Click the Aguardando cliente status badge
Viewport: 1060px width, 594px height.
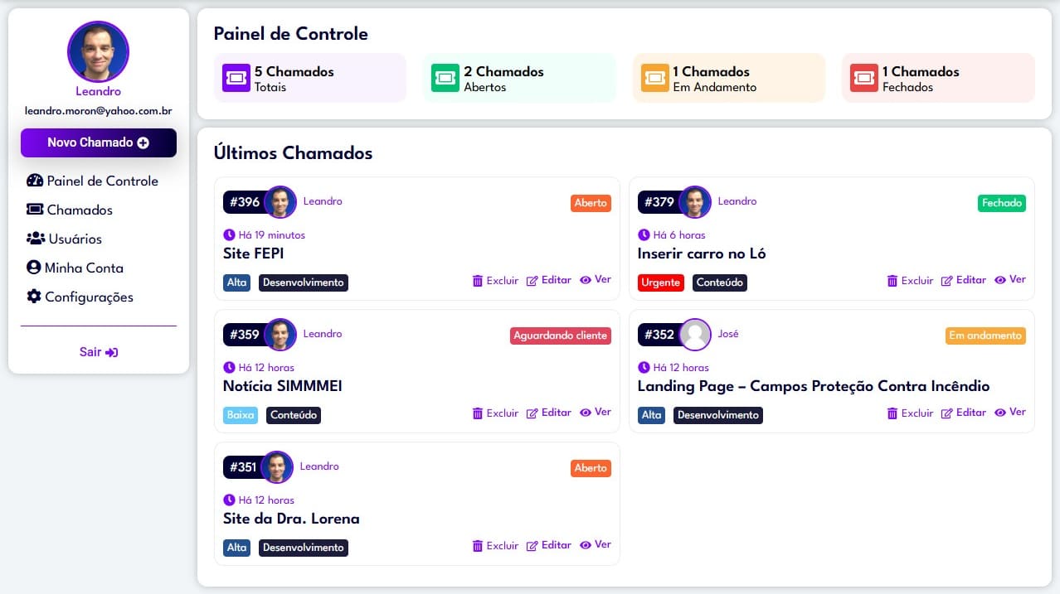561,336
